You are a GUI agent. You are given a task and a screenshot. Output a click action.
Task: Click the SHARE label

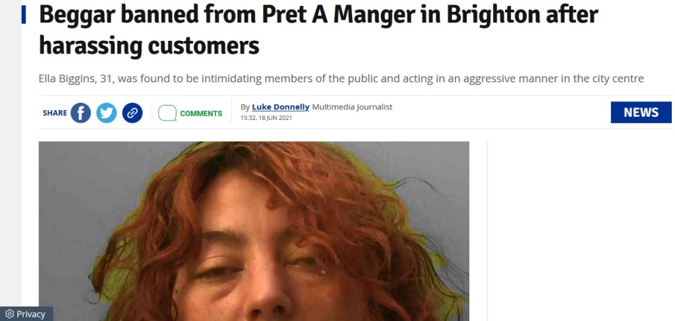pos(55,113)
